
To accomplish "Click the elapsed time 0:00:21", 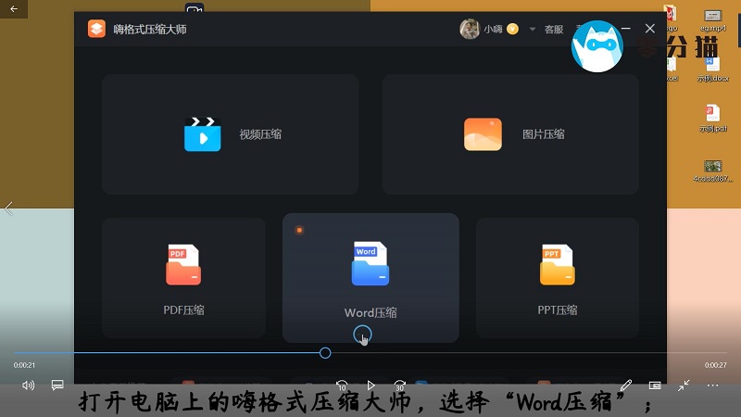I will [24, 365].
